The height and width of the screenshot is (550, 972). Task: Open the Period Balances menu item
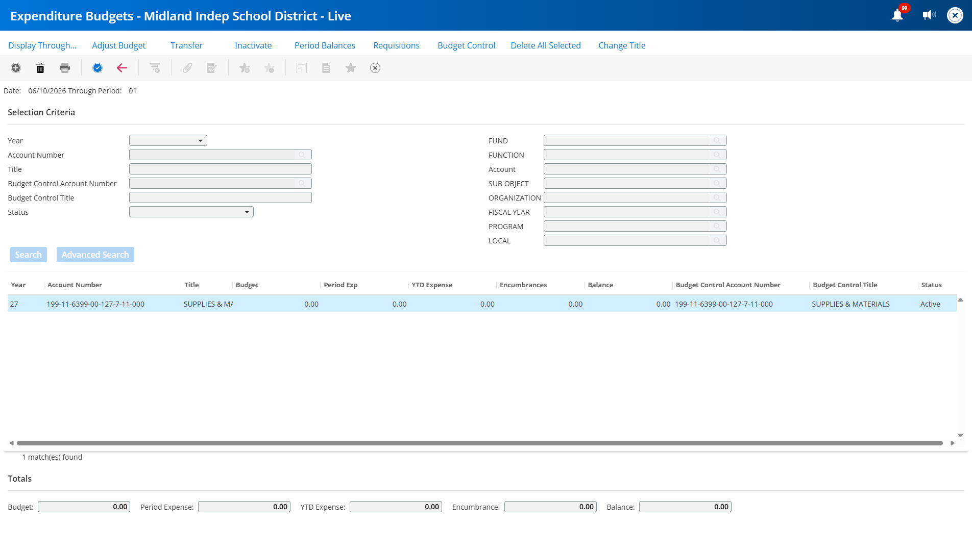point(325,45)
